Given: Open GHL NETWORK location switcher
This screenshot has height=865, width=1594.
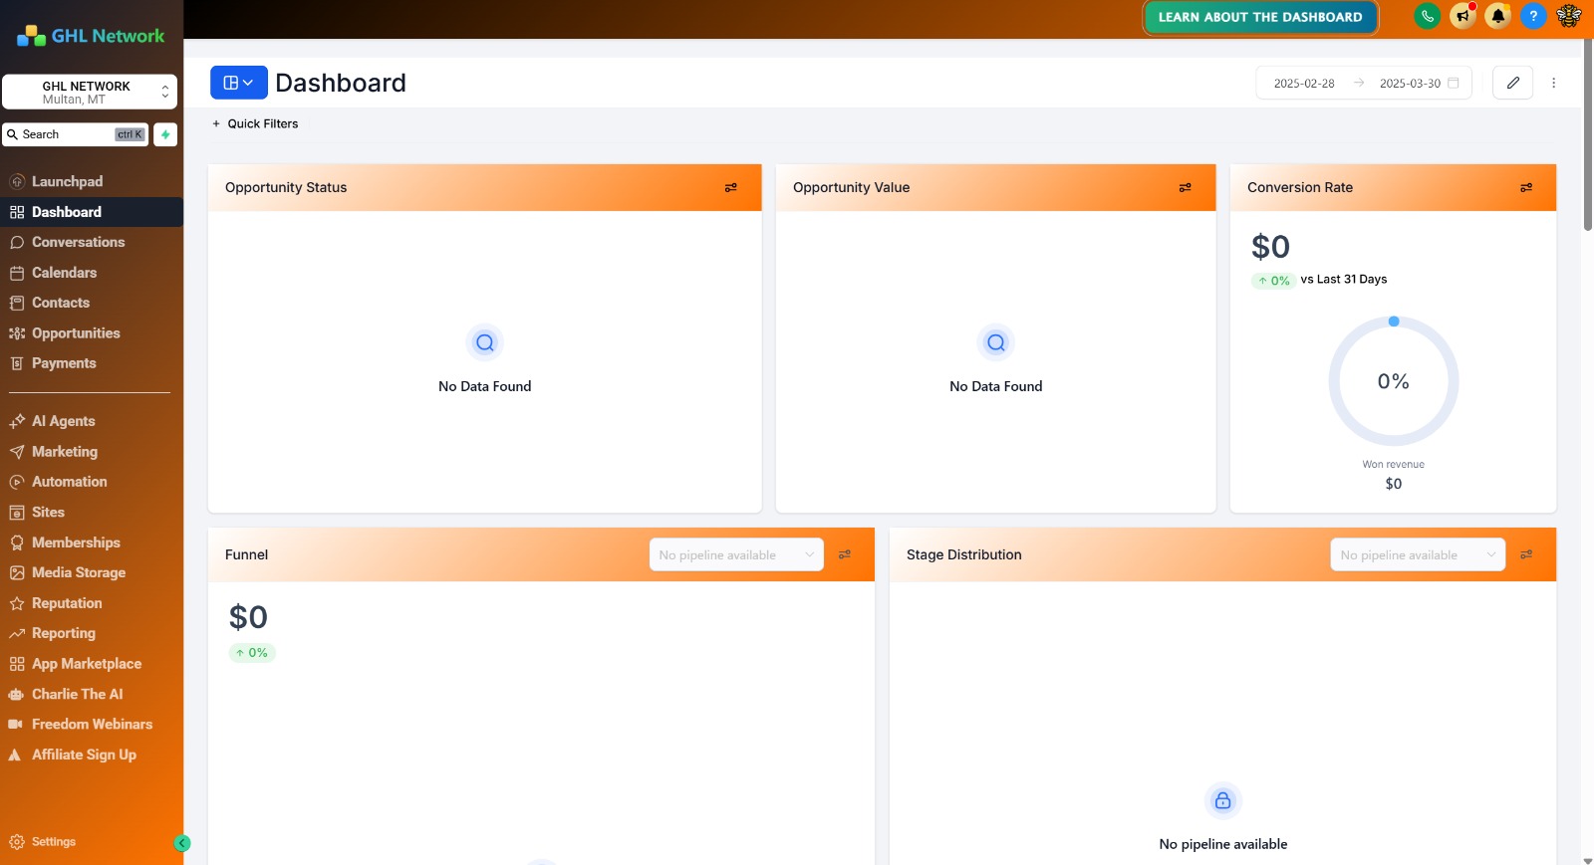Looking at the screenshot, I should [90, 92].
